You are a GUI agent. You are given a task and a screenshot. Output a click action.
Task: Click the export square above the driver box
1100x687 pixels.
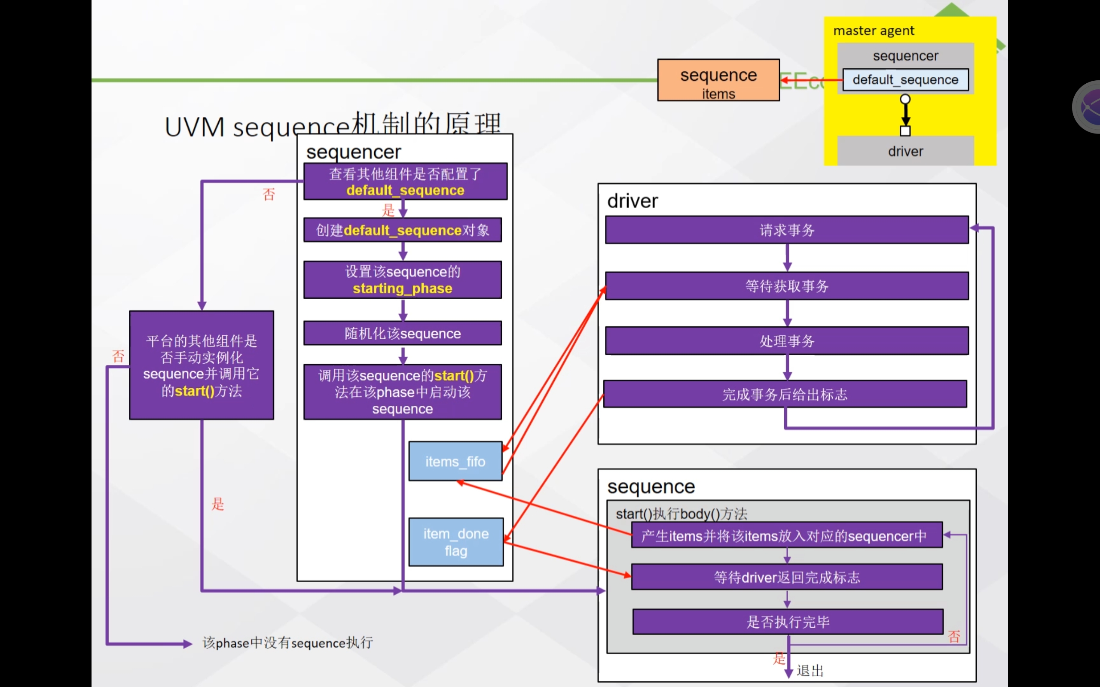point(904,131)
